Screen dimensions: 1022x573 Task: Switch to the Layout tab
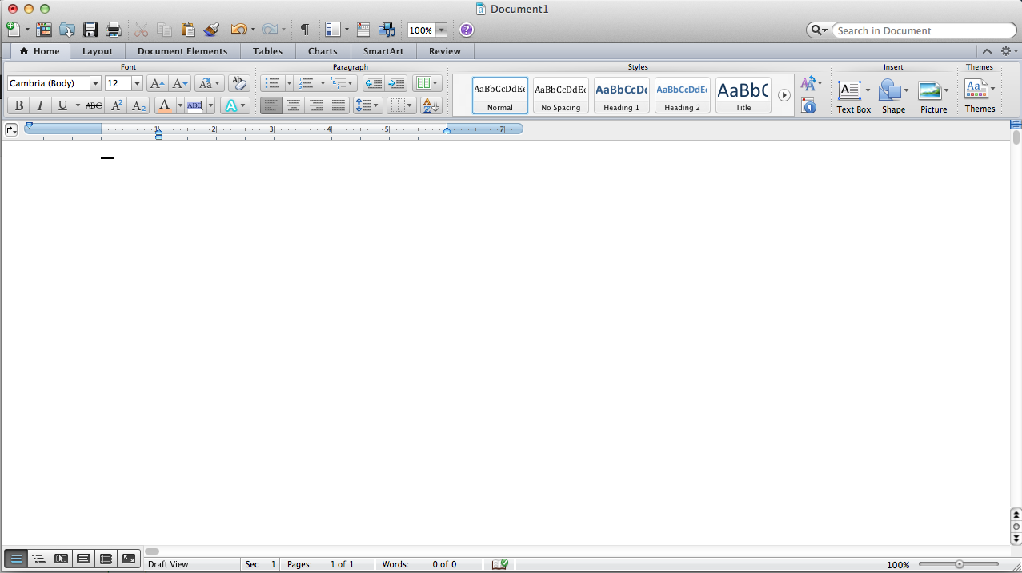pyautogui.click(x=98, y=51)
